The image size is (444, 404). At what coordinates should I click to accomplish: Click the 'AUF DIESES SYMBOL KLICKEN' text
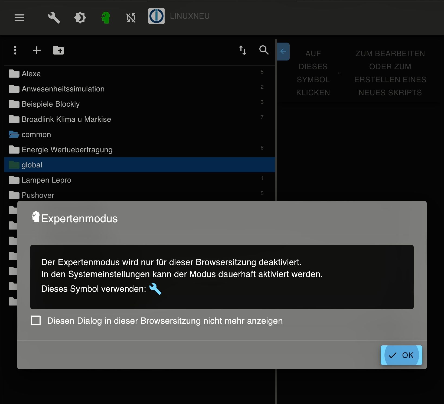click(313, 73)
